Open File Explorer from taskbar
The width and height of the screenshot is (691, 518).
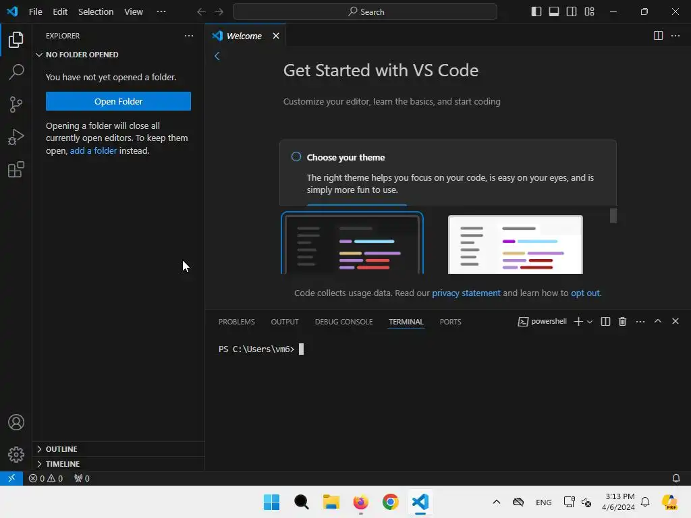click(x=331, y=502)
